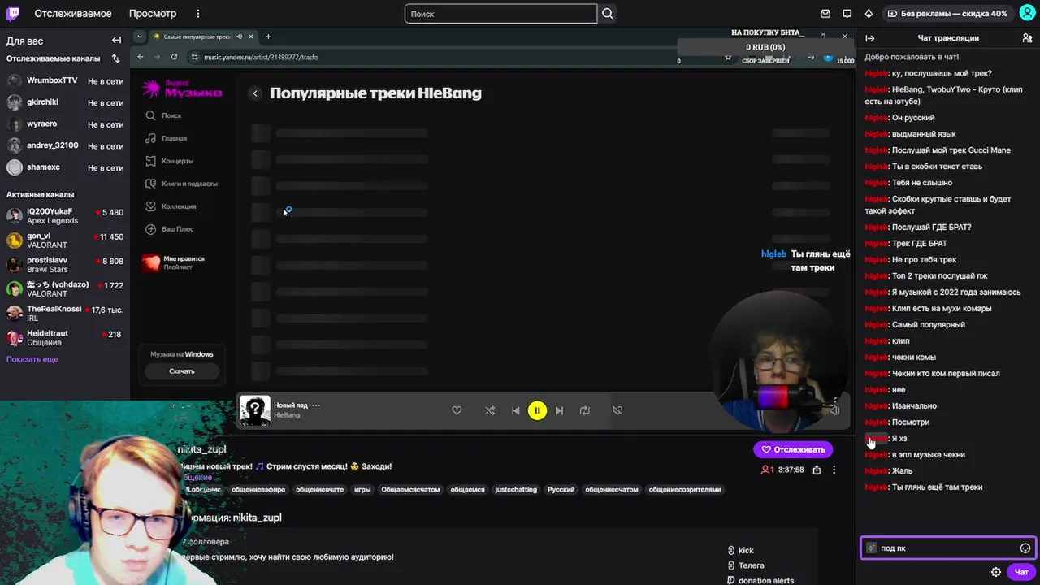Viewport: 1040px width, 585px height.
Task: Open the bits diamond icon
Action: pyautogui.click(x=869, y=14)
